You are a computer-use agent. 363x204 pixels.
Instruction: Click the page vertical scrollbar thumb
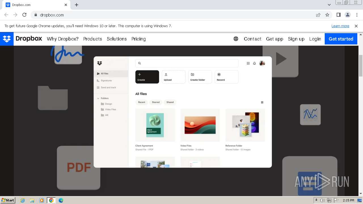(x=361, y=66)
